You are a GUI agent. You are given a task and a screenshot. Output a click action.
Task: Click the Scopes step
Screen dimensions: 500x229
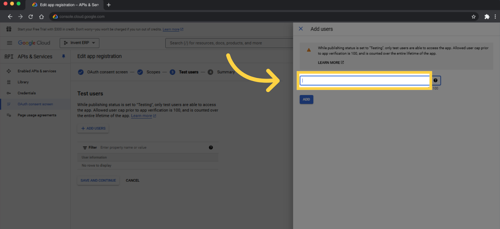point(149,72)
